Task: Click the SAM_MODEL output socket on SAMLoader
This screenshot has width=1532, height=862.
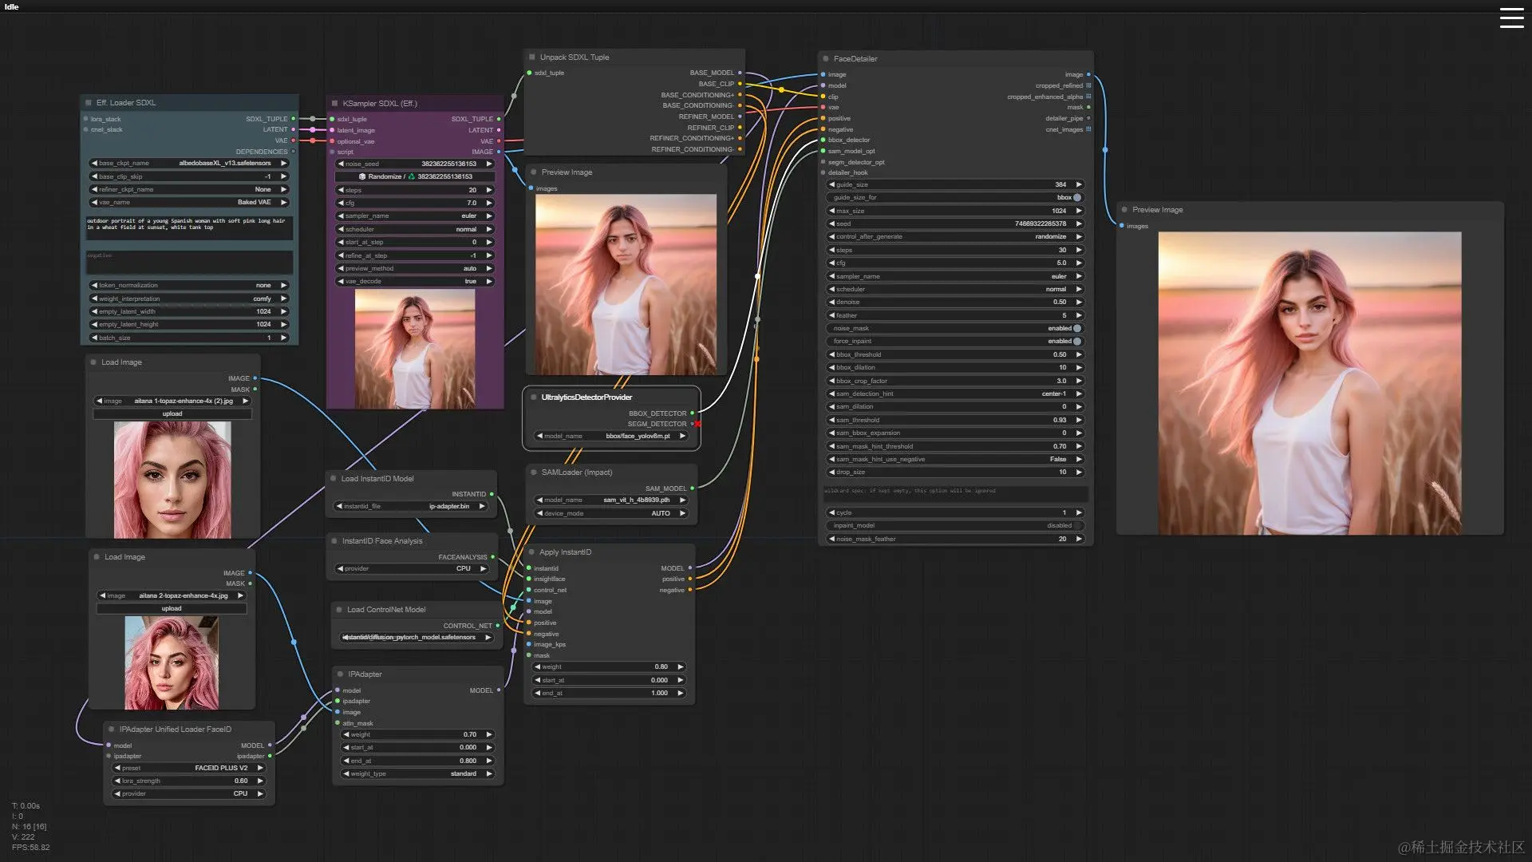Action: 692,488
